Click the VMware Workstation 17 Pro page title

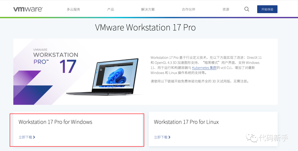click(145, 28)
